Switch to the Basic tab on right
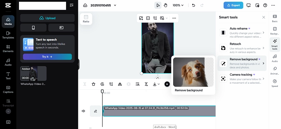Viewport: 281px width, 129px height. pos(275,18)
